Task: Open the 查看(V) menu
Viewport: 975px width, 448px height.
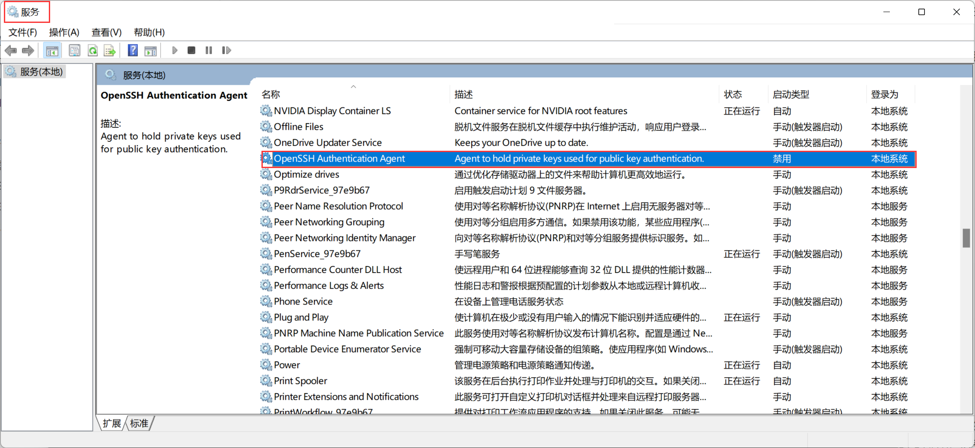Action: point(106,32)
